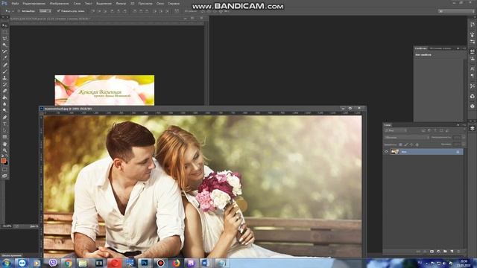Open Viber from taskbar
Image resolution: width=477 pixels, height=268 pixels.
click(53, 263)
